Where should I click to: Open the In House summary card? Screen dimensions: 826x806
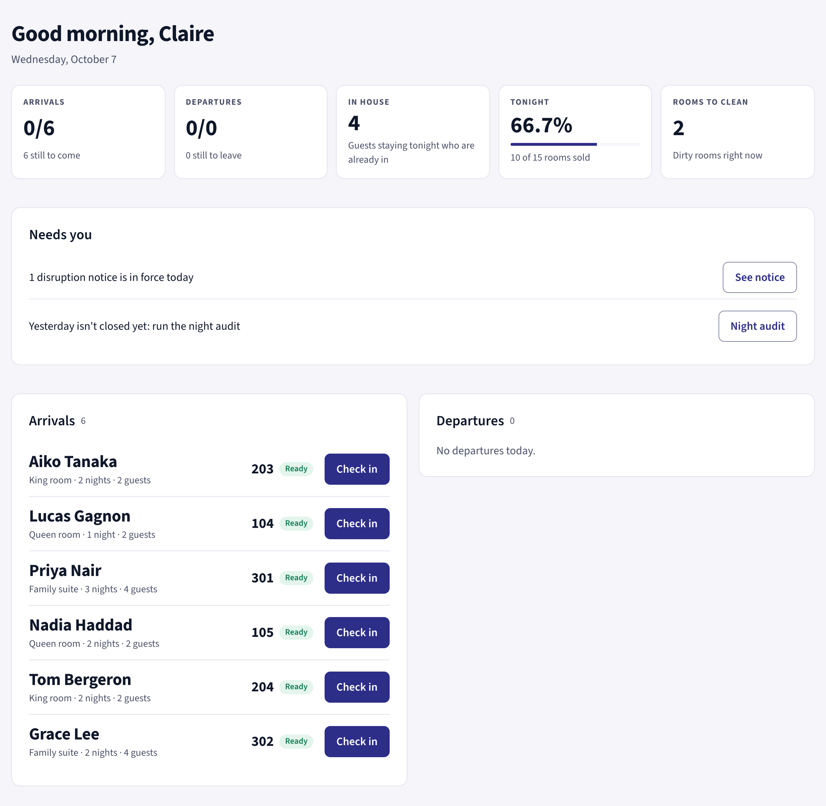tap(413, 132)
